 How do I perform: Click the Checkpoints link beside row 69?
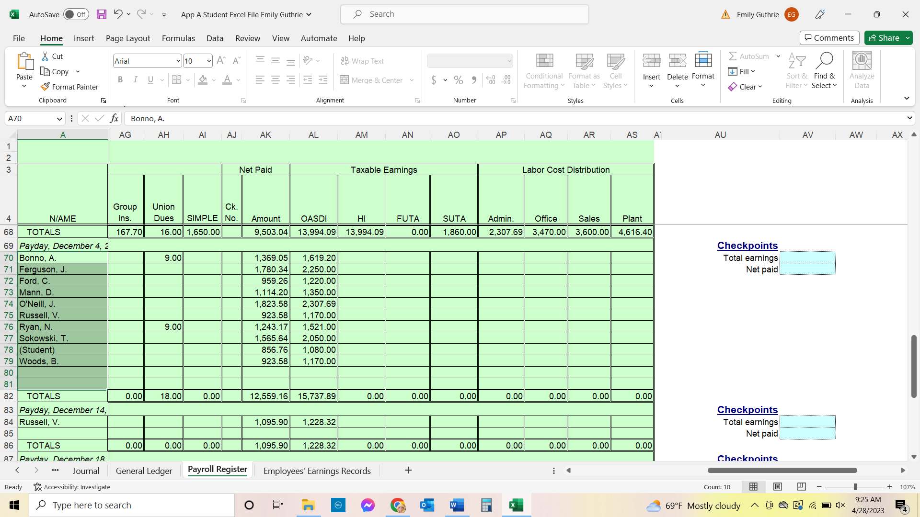tap(747, 246)
